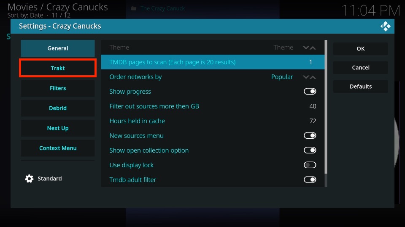
Task: Click the Theme setting row label
Action: tap(119, 48)
